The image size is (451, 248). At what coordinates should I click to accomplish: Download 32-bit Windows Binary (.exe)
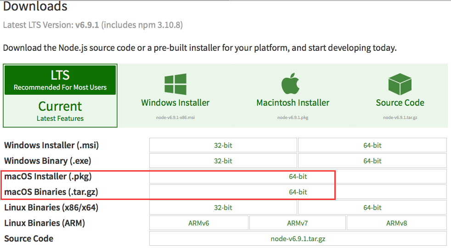(x=223, y=161)
